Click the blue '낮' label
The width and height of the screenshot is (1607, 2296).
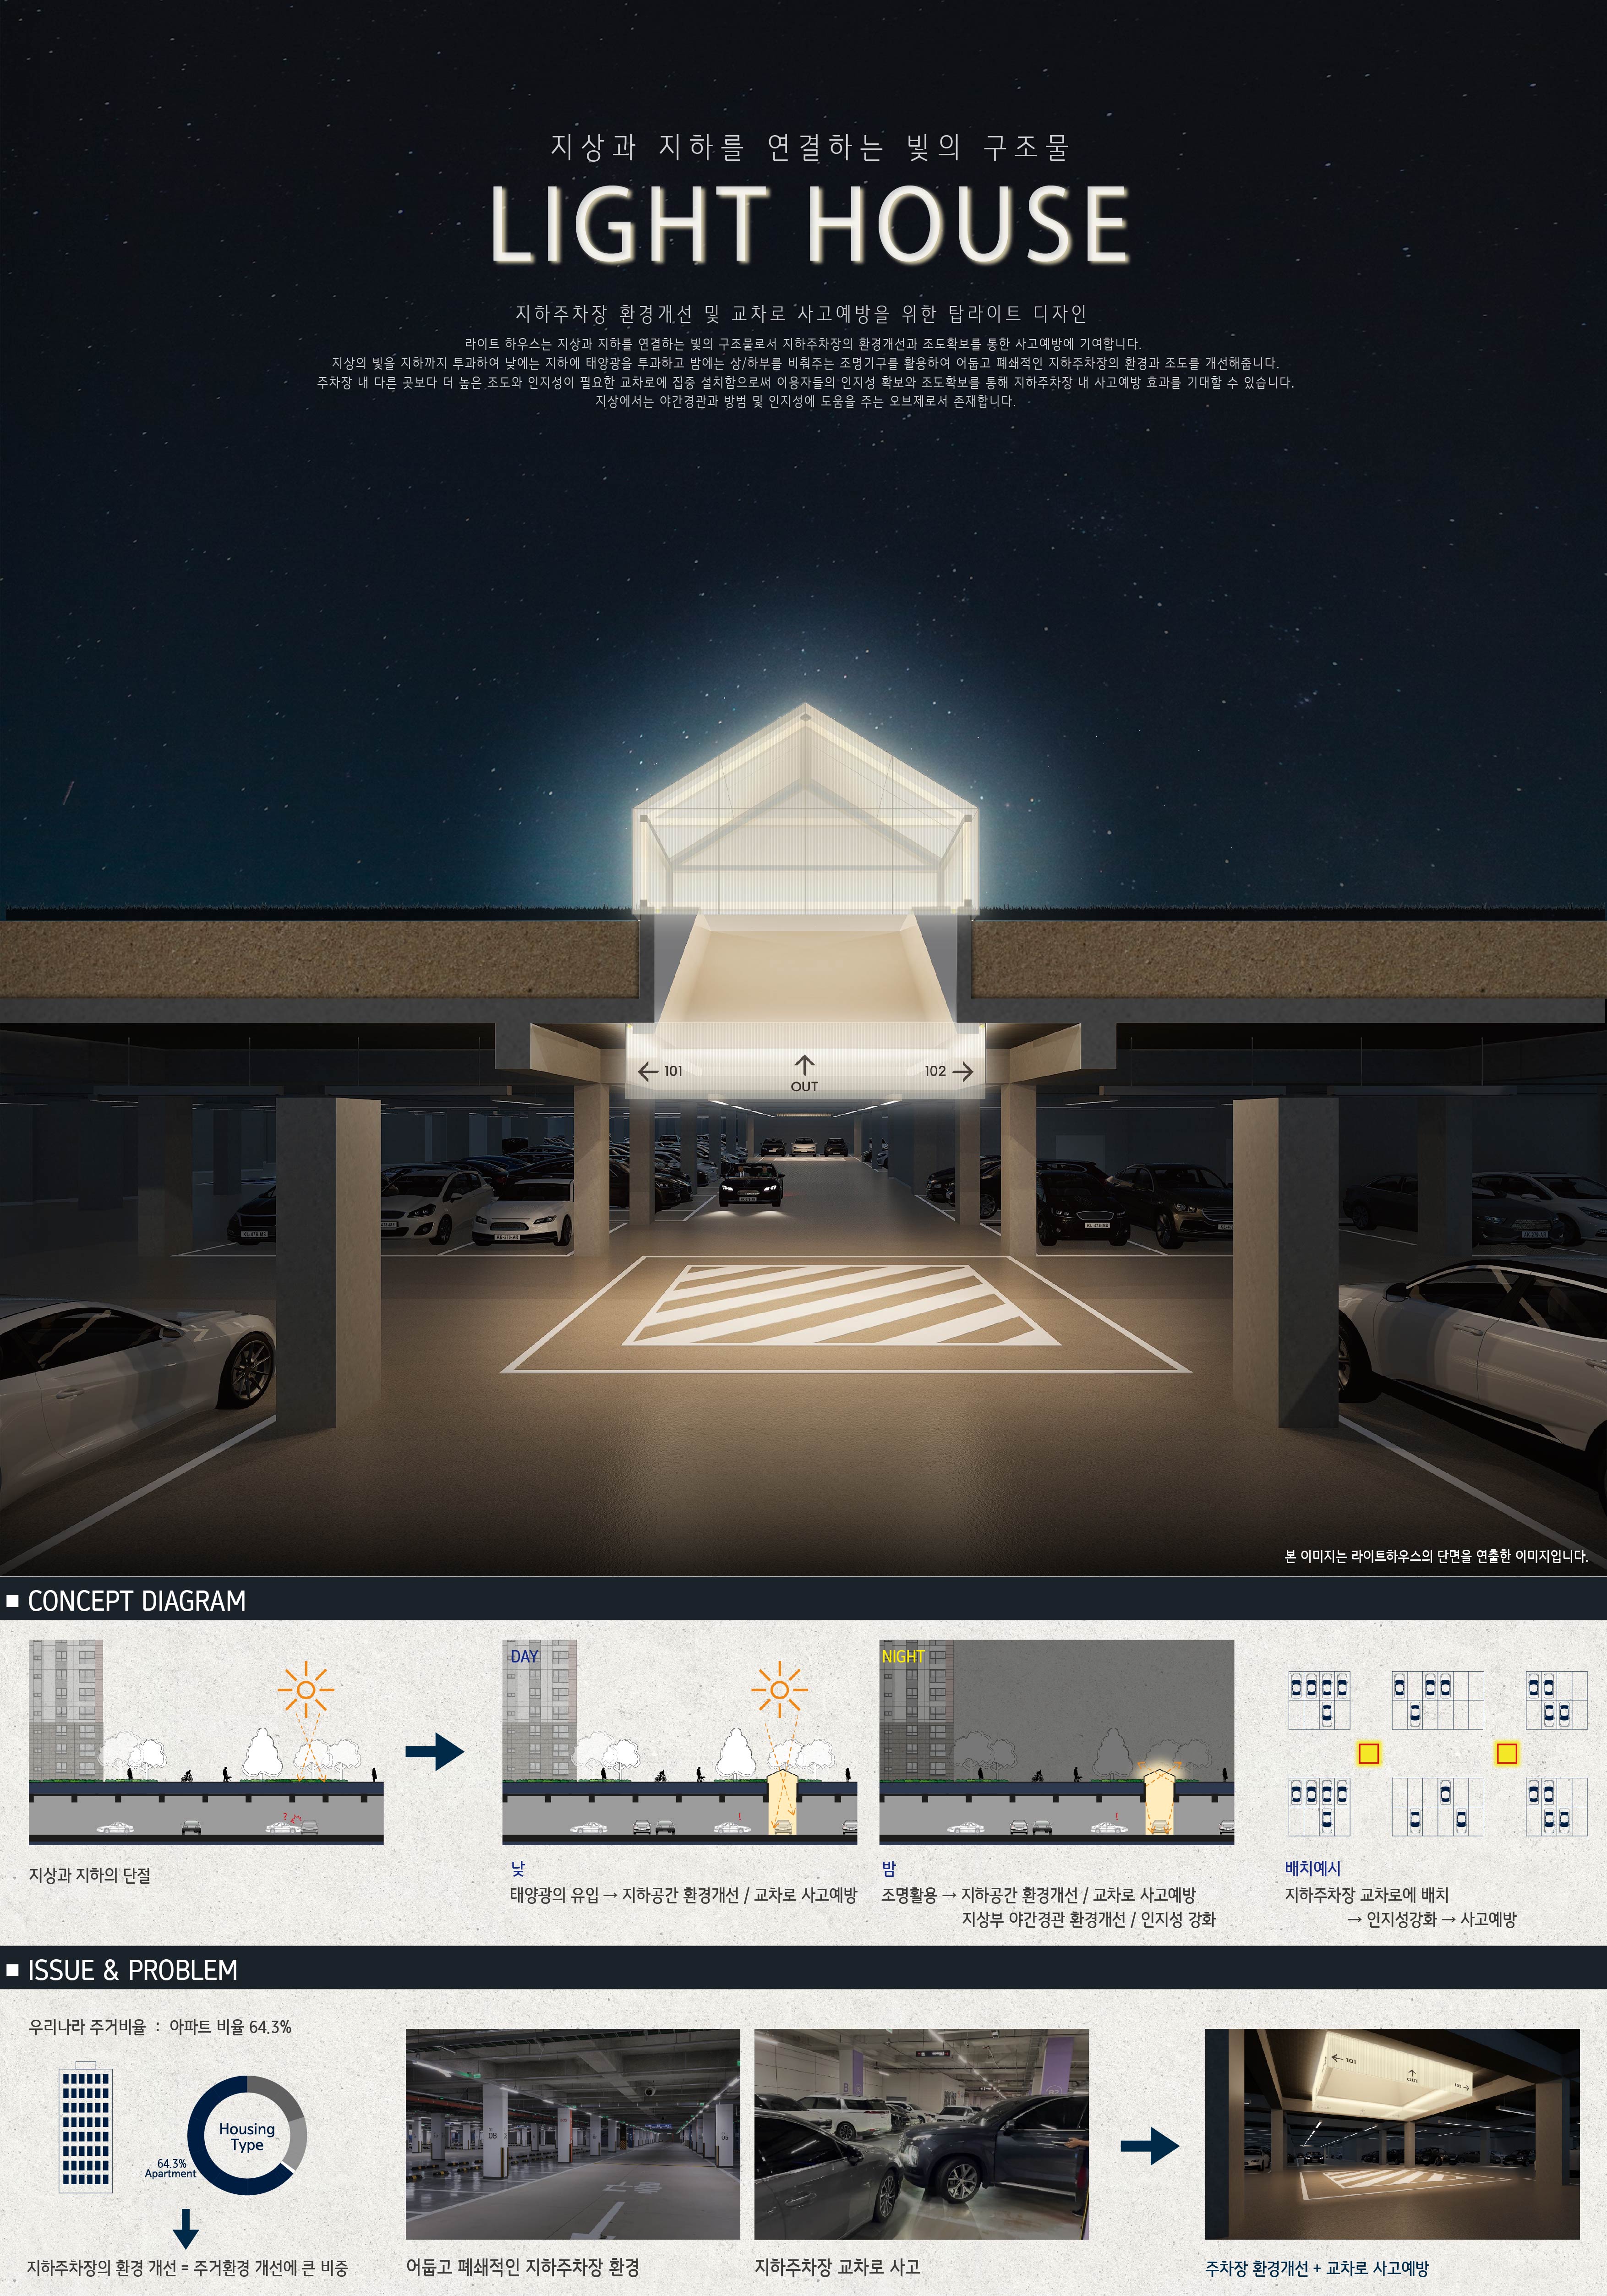click(x=518, y=1868)
